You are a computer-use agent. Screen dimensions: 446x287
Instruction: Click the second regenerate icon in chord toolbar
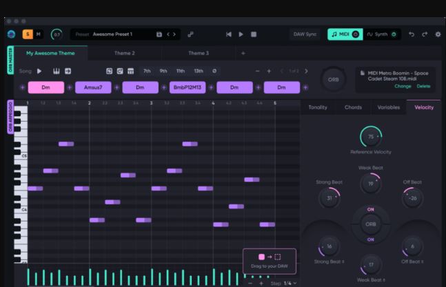120,71
